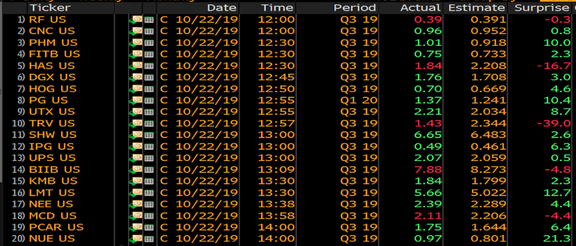Open the grid icon in PHM US row
576x246 pixels.
pyautogui.click(x=149, y=43)
